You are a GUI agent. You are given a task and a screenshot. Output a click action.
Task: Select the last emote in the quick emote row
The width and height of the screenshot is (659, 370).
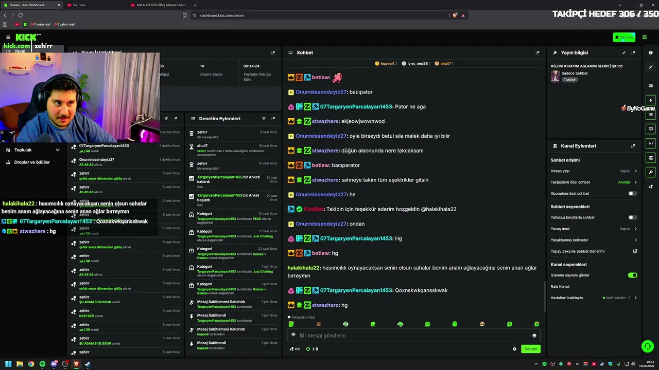tap(536, 324)
